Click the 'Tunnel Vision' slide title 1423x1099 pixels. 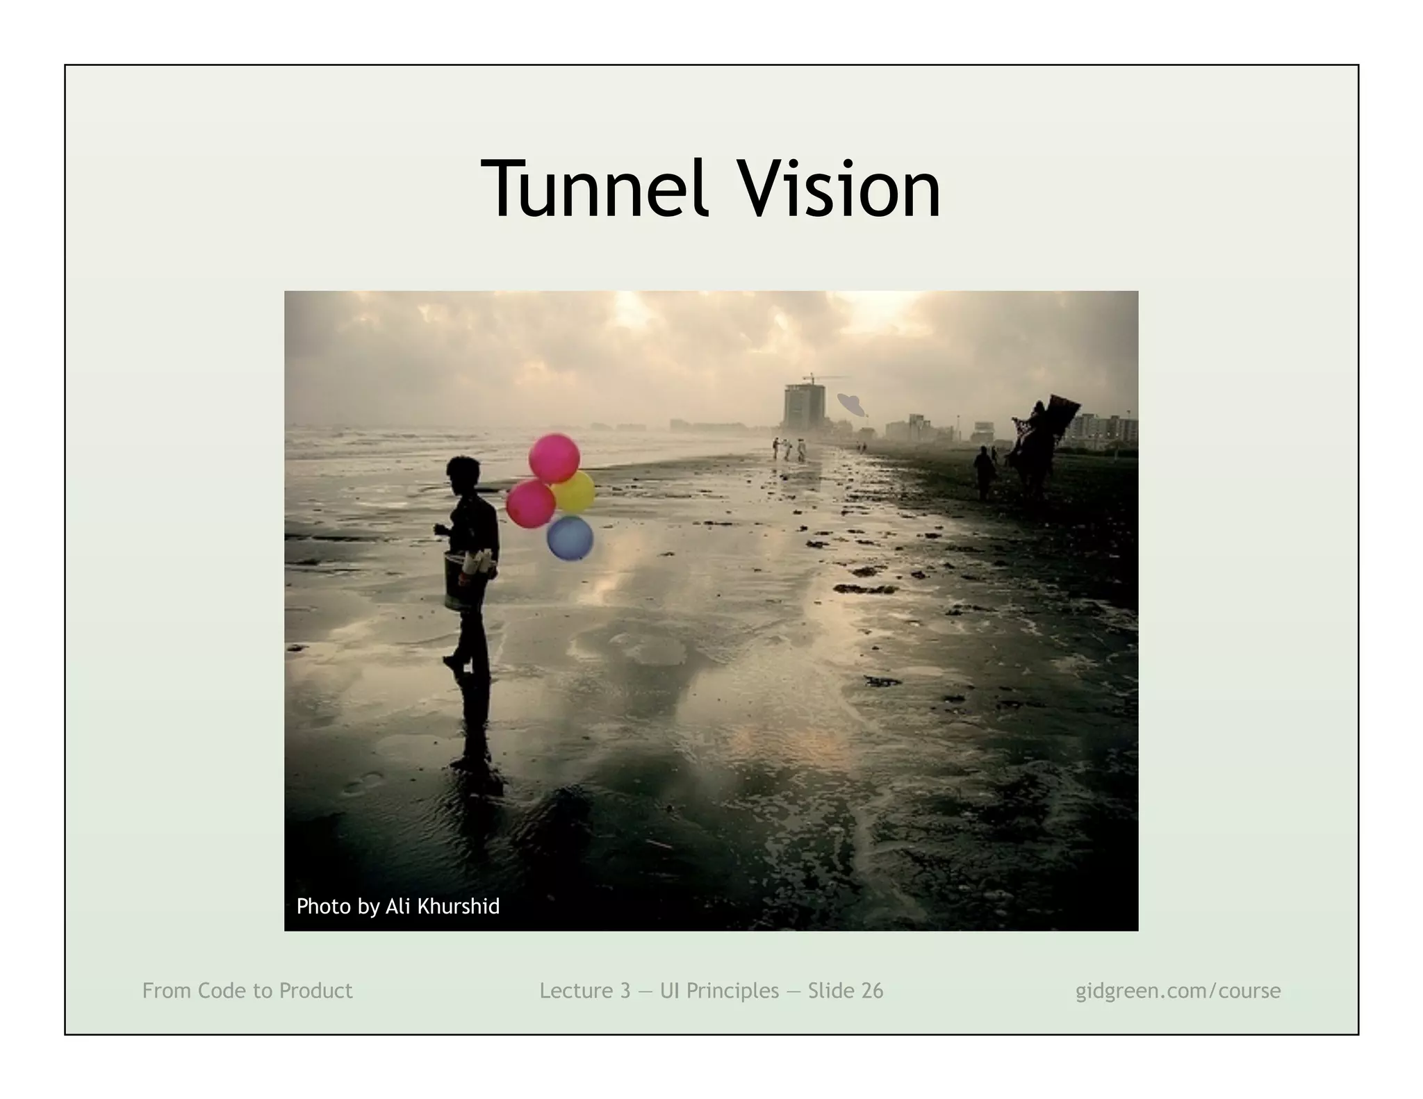(711, 188)
